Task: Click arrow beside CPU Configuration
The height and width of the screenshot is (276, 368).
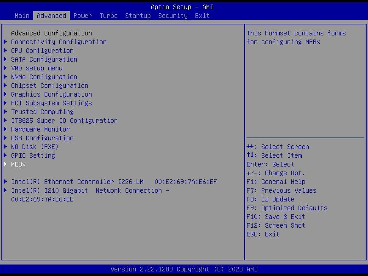Action: 6,51
